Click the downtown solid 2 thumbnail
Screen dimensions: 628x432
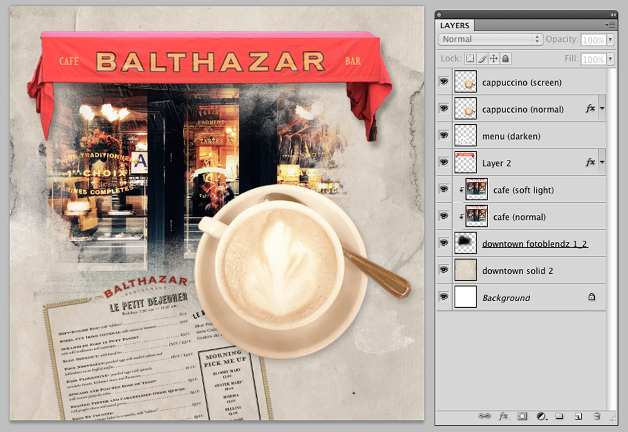(465, 270)
